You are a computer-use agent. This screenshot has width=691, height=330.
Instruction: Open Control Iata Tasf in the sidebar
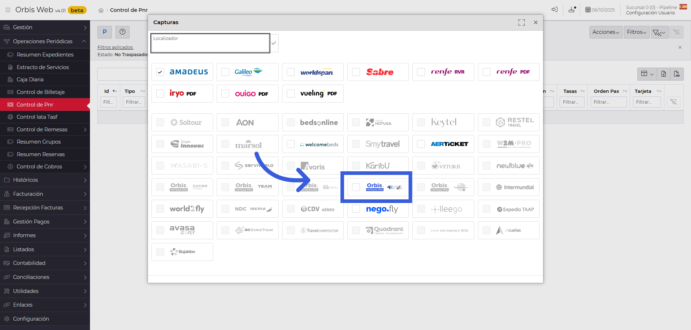click(x=45, y=117)
